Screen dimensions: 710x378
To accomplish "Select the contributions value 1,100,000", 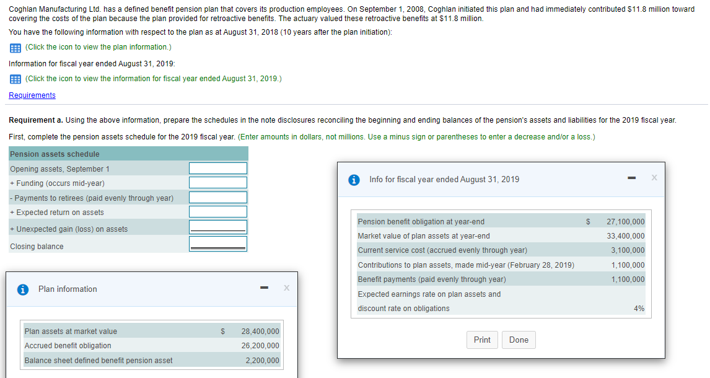I will [x=628, y=265].
